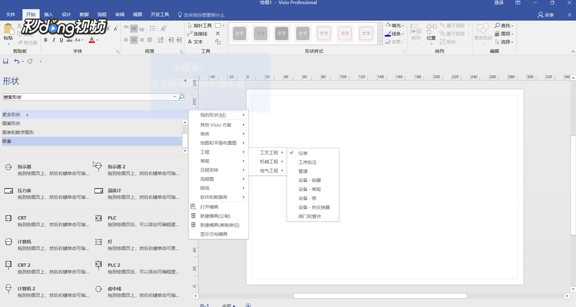Toggle center text alignment

point(134,40)
